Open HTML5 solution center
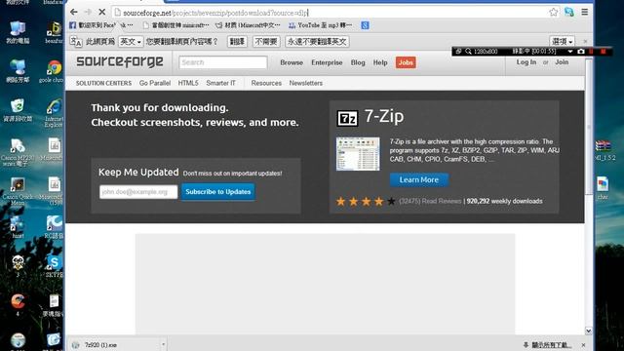624x351 pixels. (188, 83)
